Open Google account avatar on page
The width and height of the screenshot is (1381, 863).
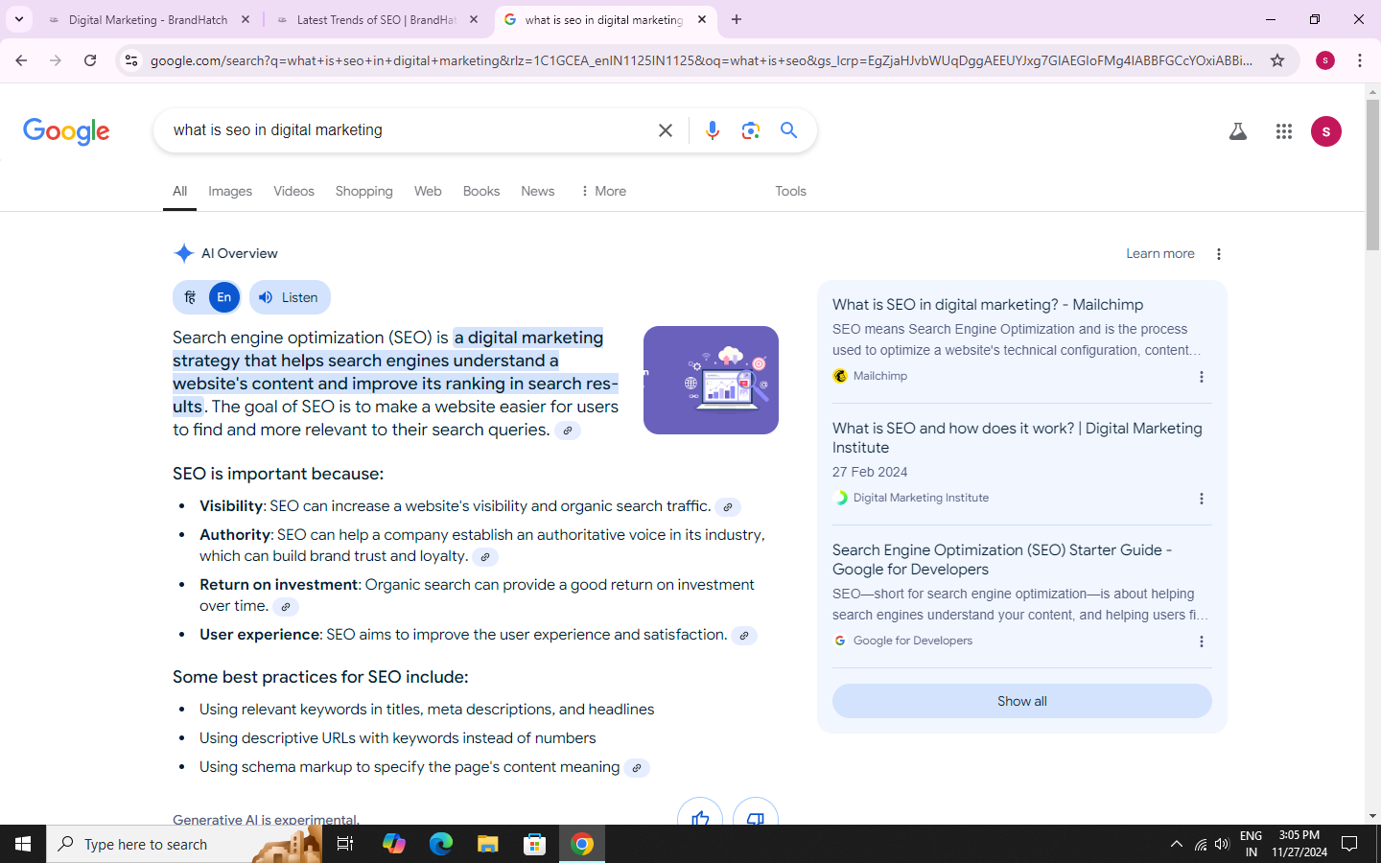[x=1326, y=131]
